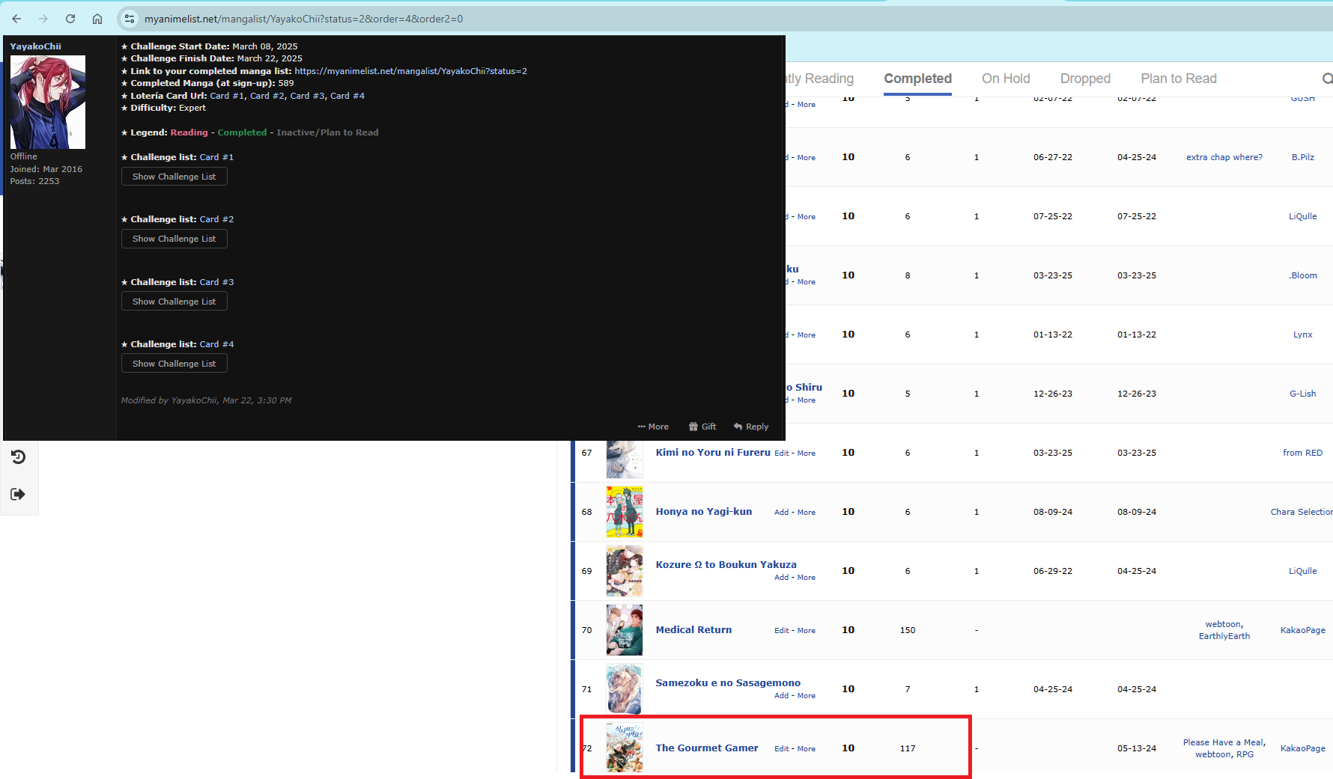Expand More for Medical Return
1333x779 pixels.
807,631
